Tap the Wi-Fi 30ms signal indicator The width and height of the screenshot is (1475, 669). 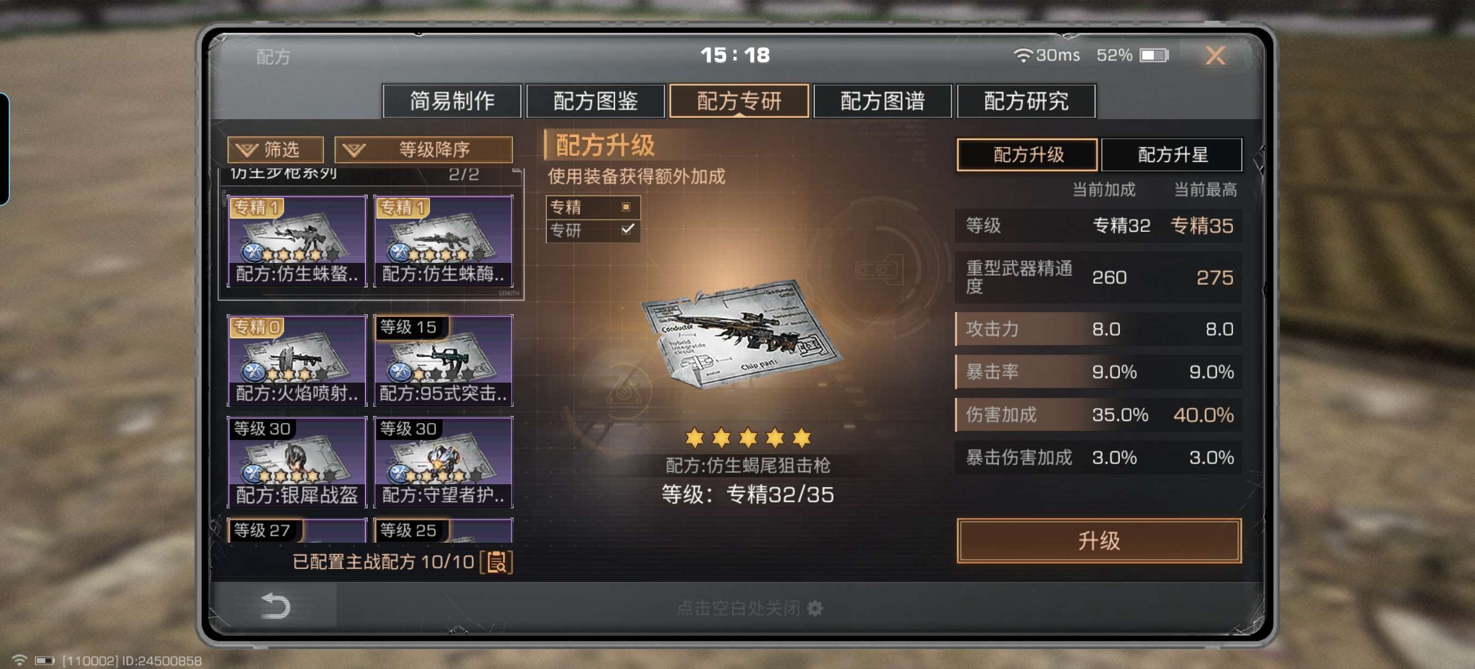pyautogui.click(x=1047, y=55)
